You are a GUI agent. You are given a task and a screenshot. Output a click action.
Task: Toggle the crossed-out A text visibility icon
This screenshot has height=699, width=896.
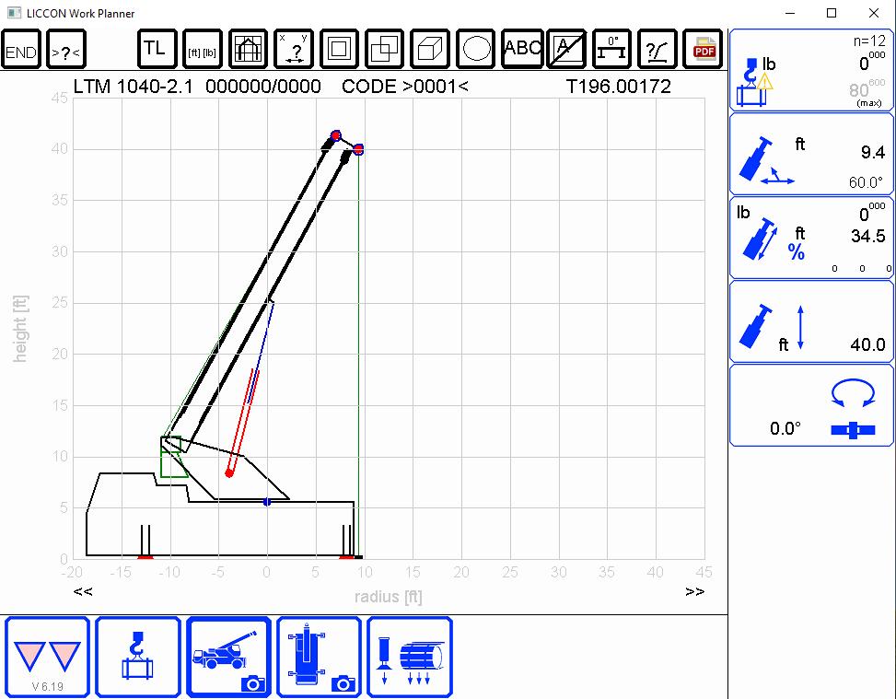point(566,50)
